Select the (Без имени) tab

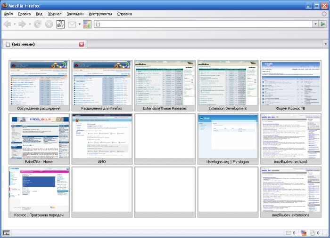pos(44,44)
